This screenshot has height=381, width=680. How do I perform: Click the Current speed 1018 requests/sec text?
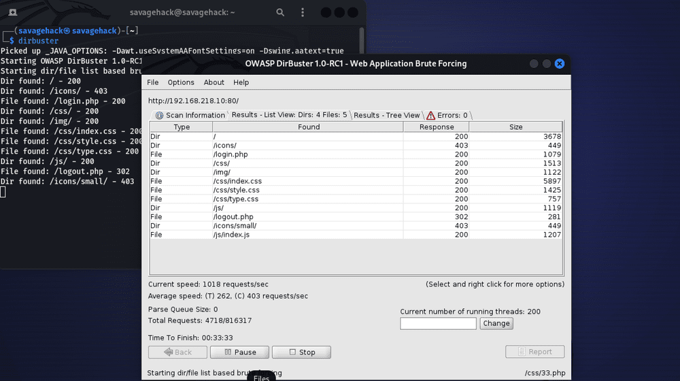pyautogui.click(x=208, y=284)
